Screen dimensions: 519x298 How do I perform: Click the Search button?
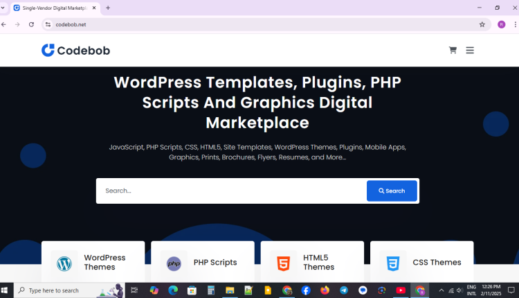coord(392,191)
